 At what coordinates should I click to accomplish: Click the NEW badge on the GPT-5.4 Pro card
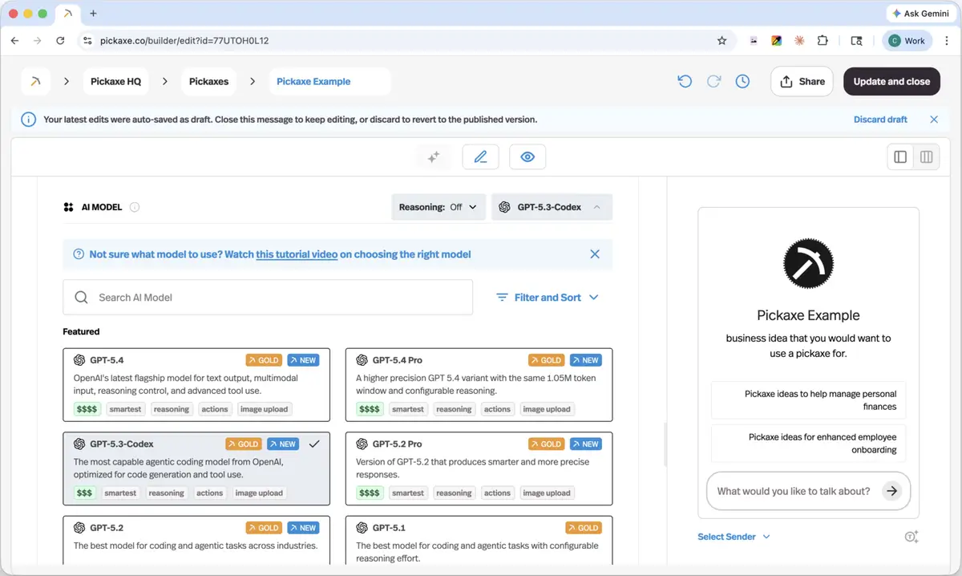pos(586,360)
